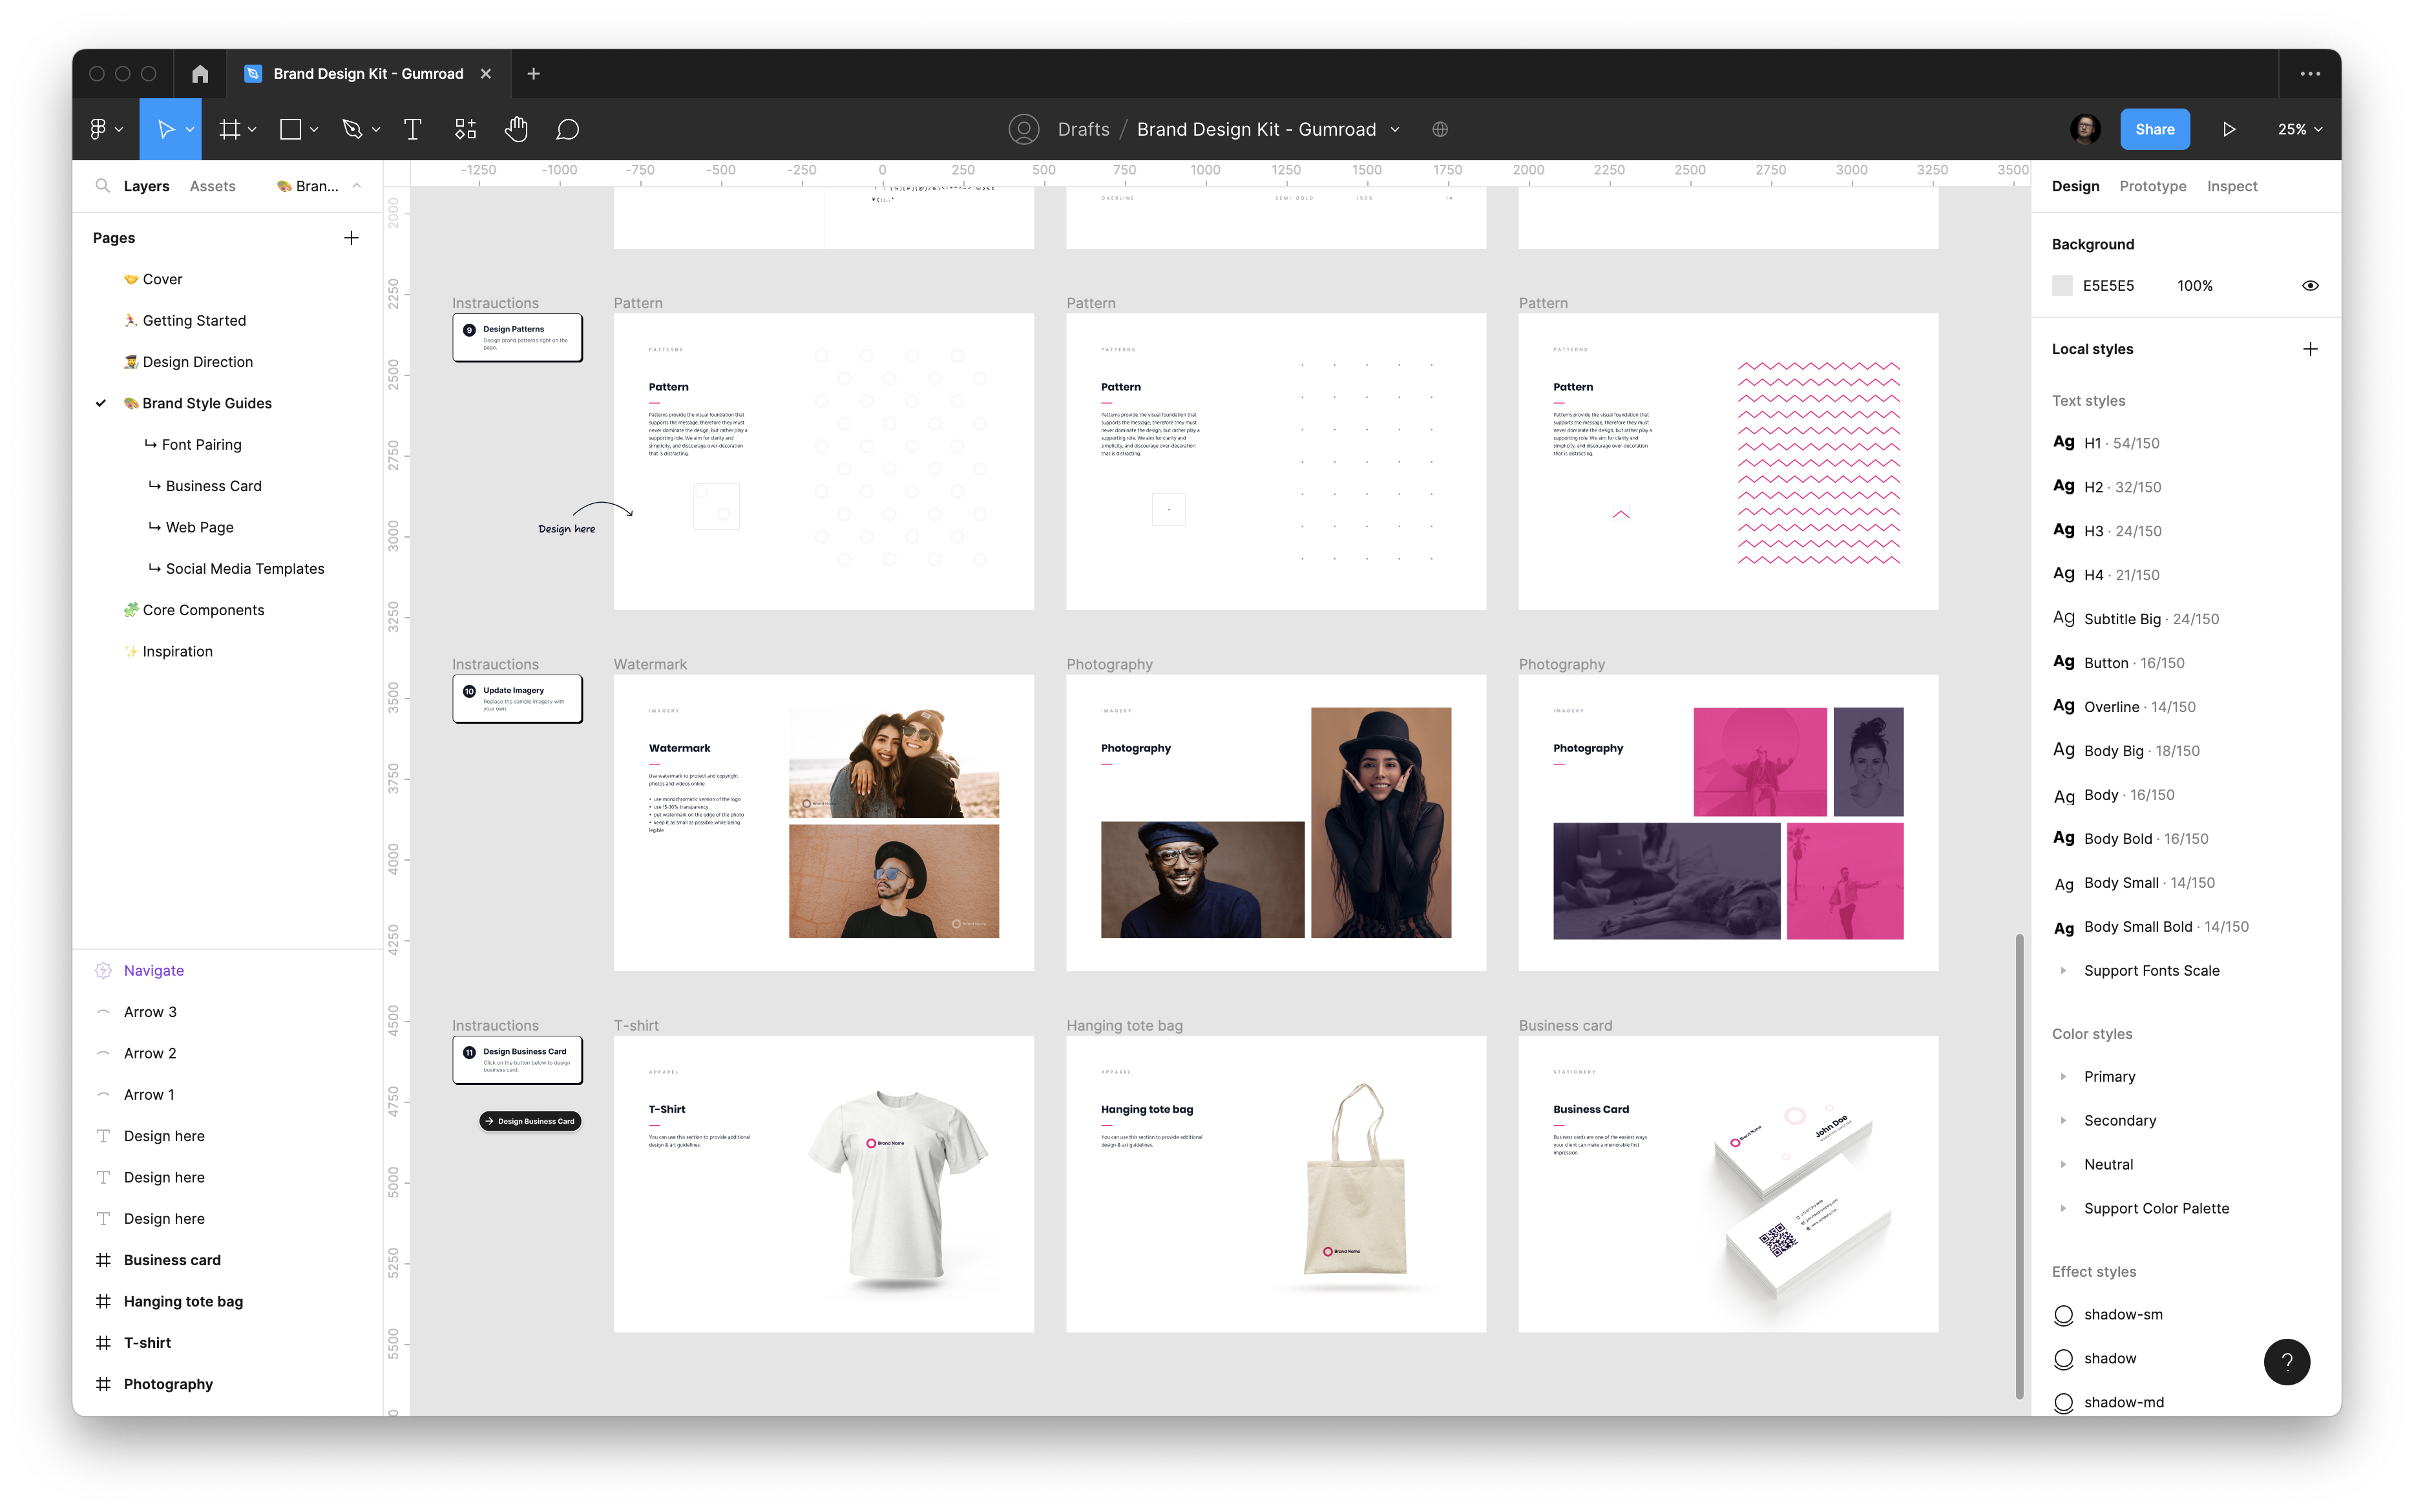This screenshot has height=1512, width=2414.
Task: Click the search icon in Layers panel
Action: click(102, 186)
